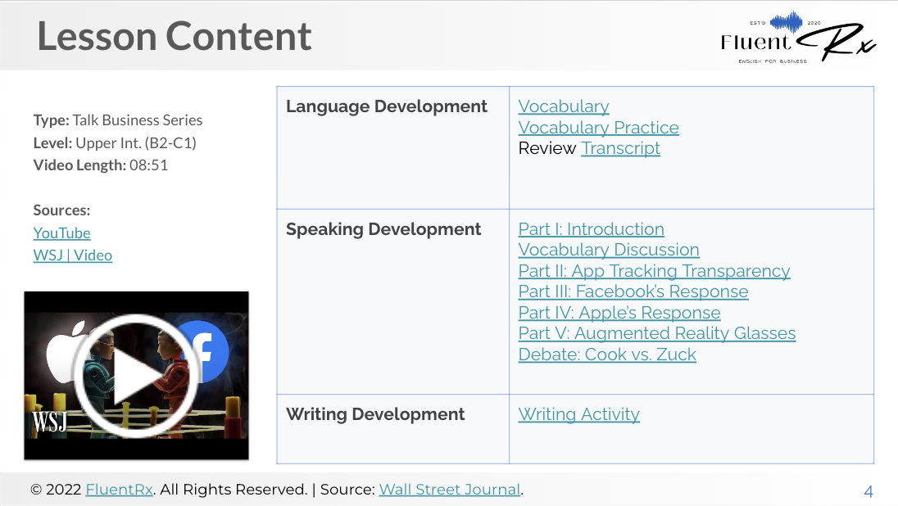Click the Lesson Content heading
This screenshot has width=898, height=506.
click(x=175, y=36)
